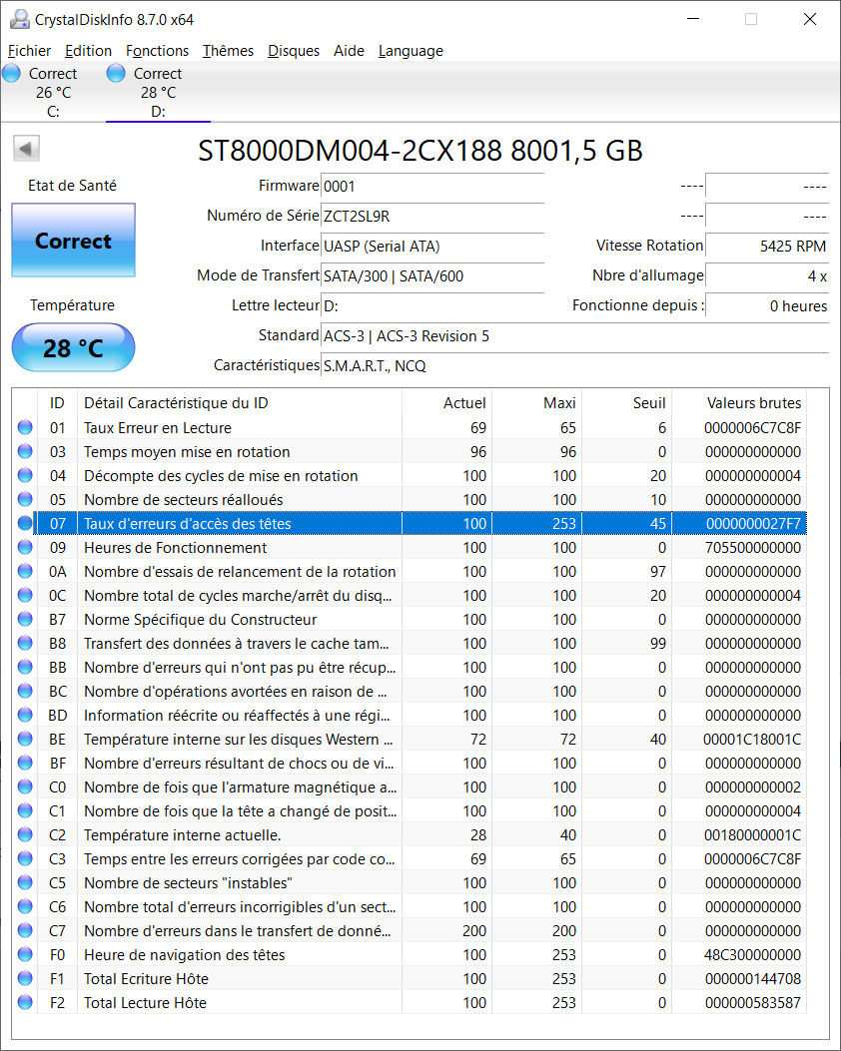841x1051 pixels.
Task: Click the blue status orb for drive D:
Action: pos(116,73)
